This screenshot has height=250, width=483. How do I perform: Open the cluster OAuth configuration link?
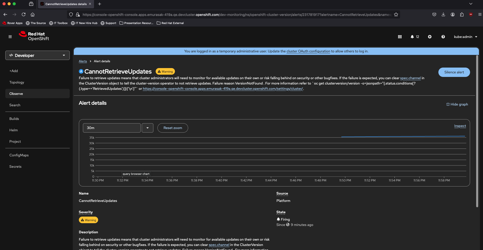308,51
